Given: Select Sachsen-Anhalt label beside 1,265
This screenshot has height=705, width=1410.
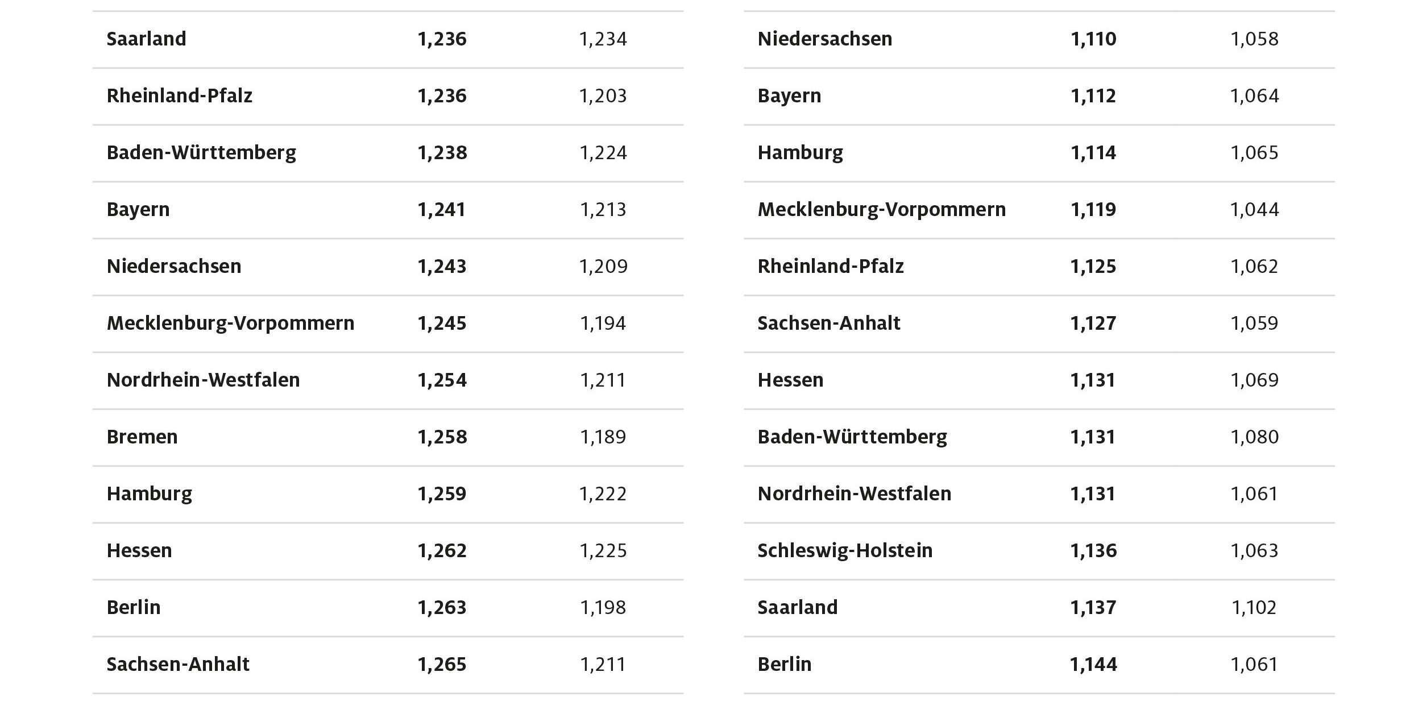Looking at the screenshot, I should click(x=178, y=665).
